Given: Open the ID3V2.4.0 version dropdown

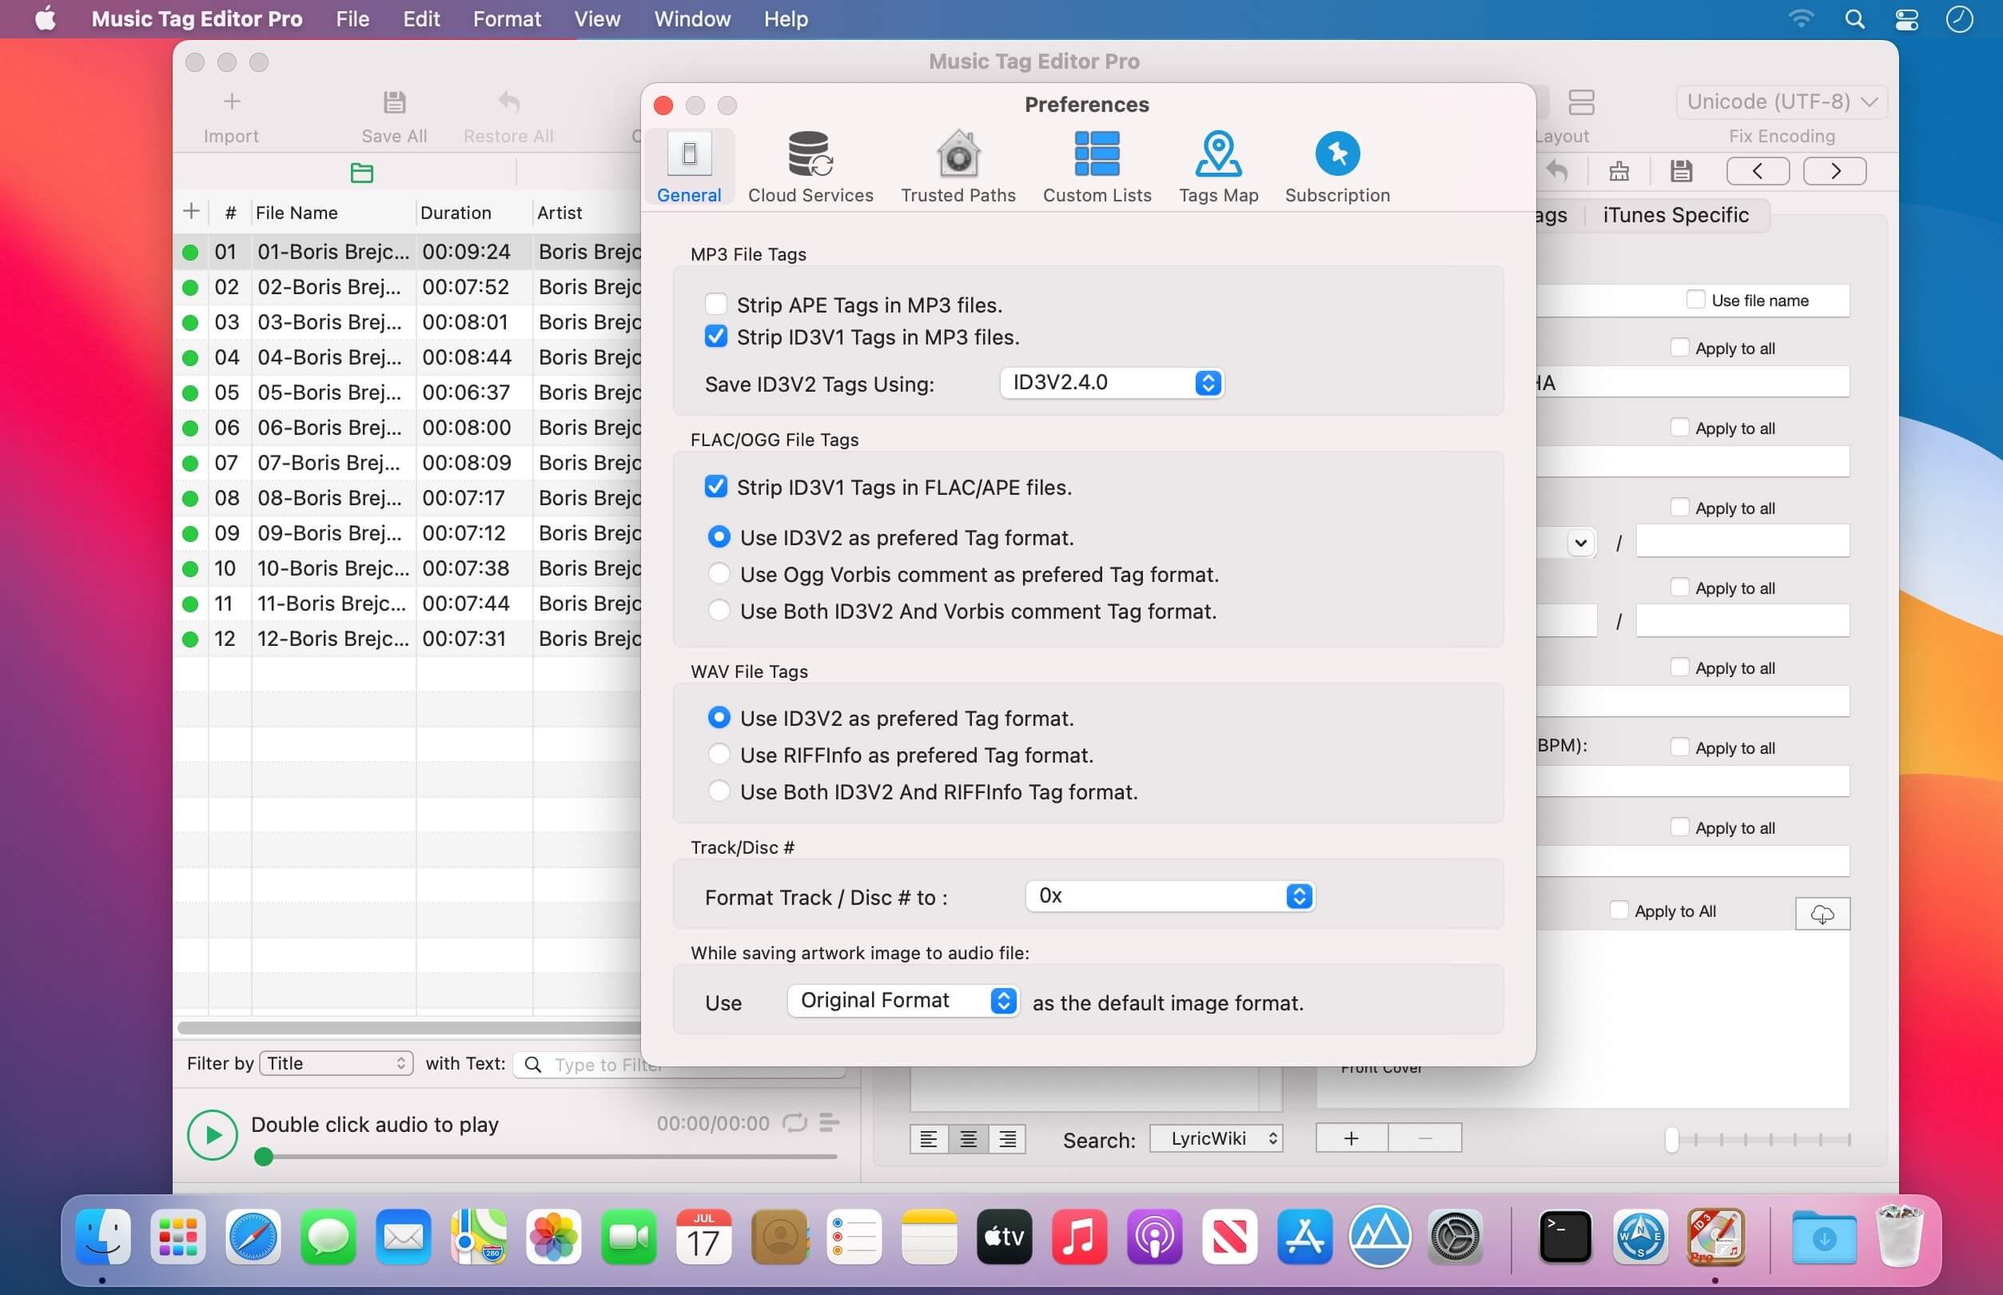Looking at the screenshot, I should (1111, 383).
